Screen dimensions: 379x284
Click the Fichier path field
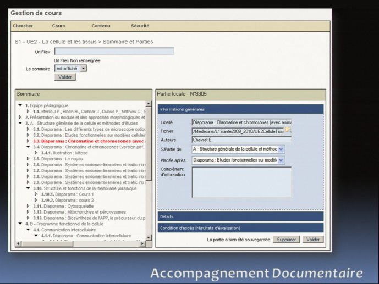[238, 131]
